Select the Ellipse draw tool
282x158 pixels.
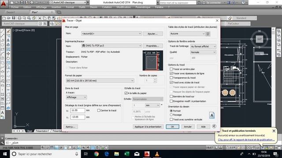3,72
